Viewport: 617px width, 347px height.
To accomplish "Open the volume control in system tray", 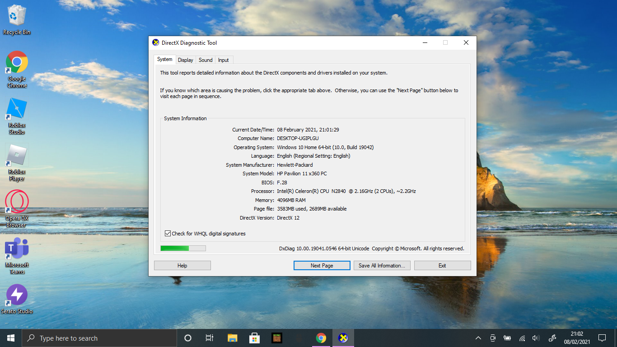I will point(536,338).
